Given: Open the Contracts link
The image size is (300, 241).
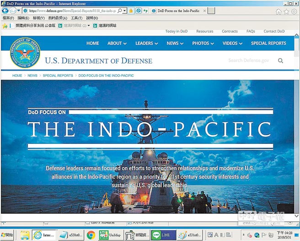Looking at the screenshot, I should coord(230,31).
